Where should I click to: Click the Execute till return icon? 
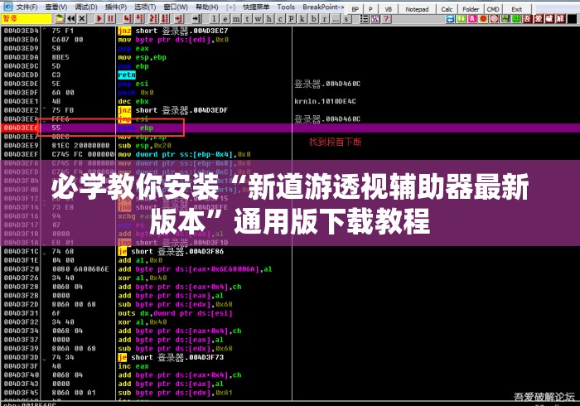[179, 18]
